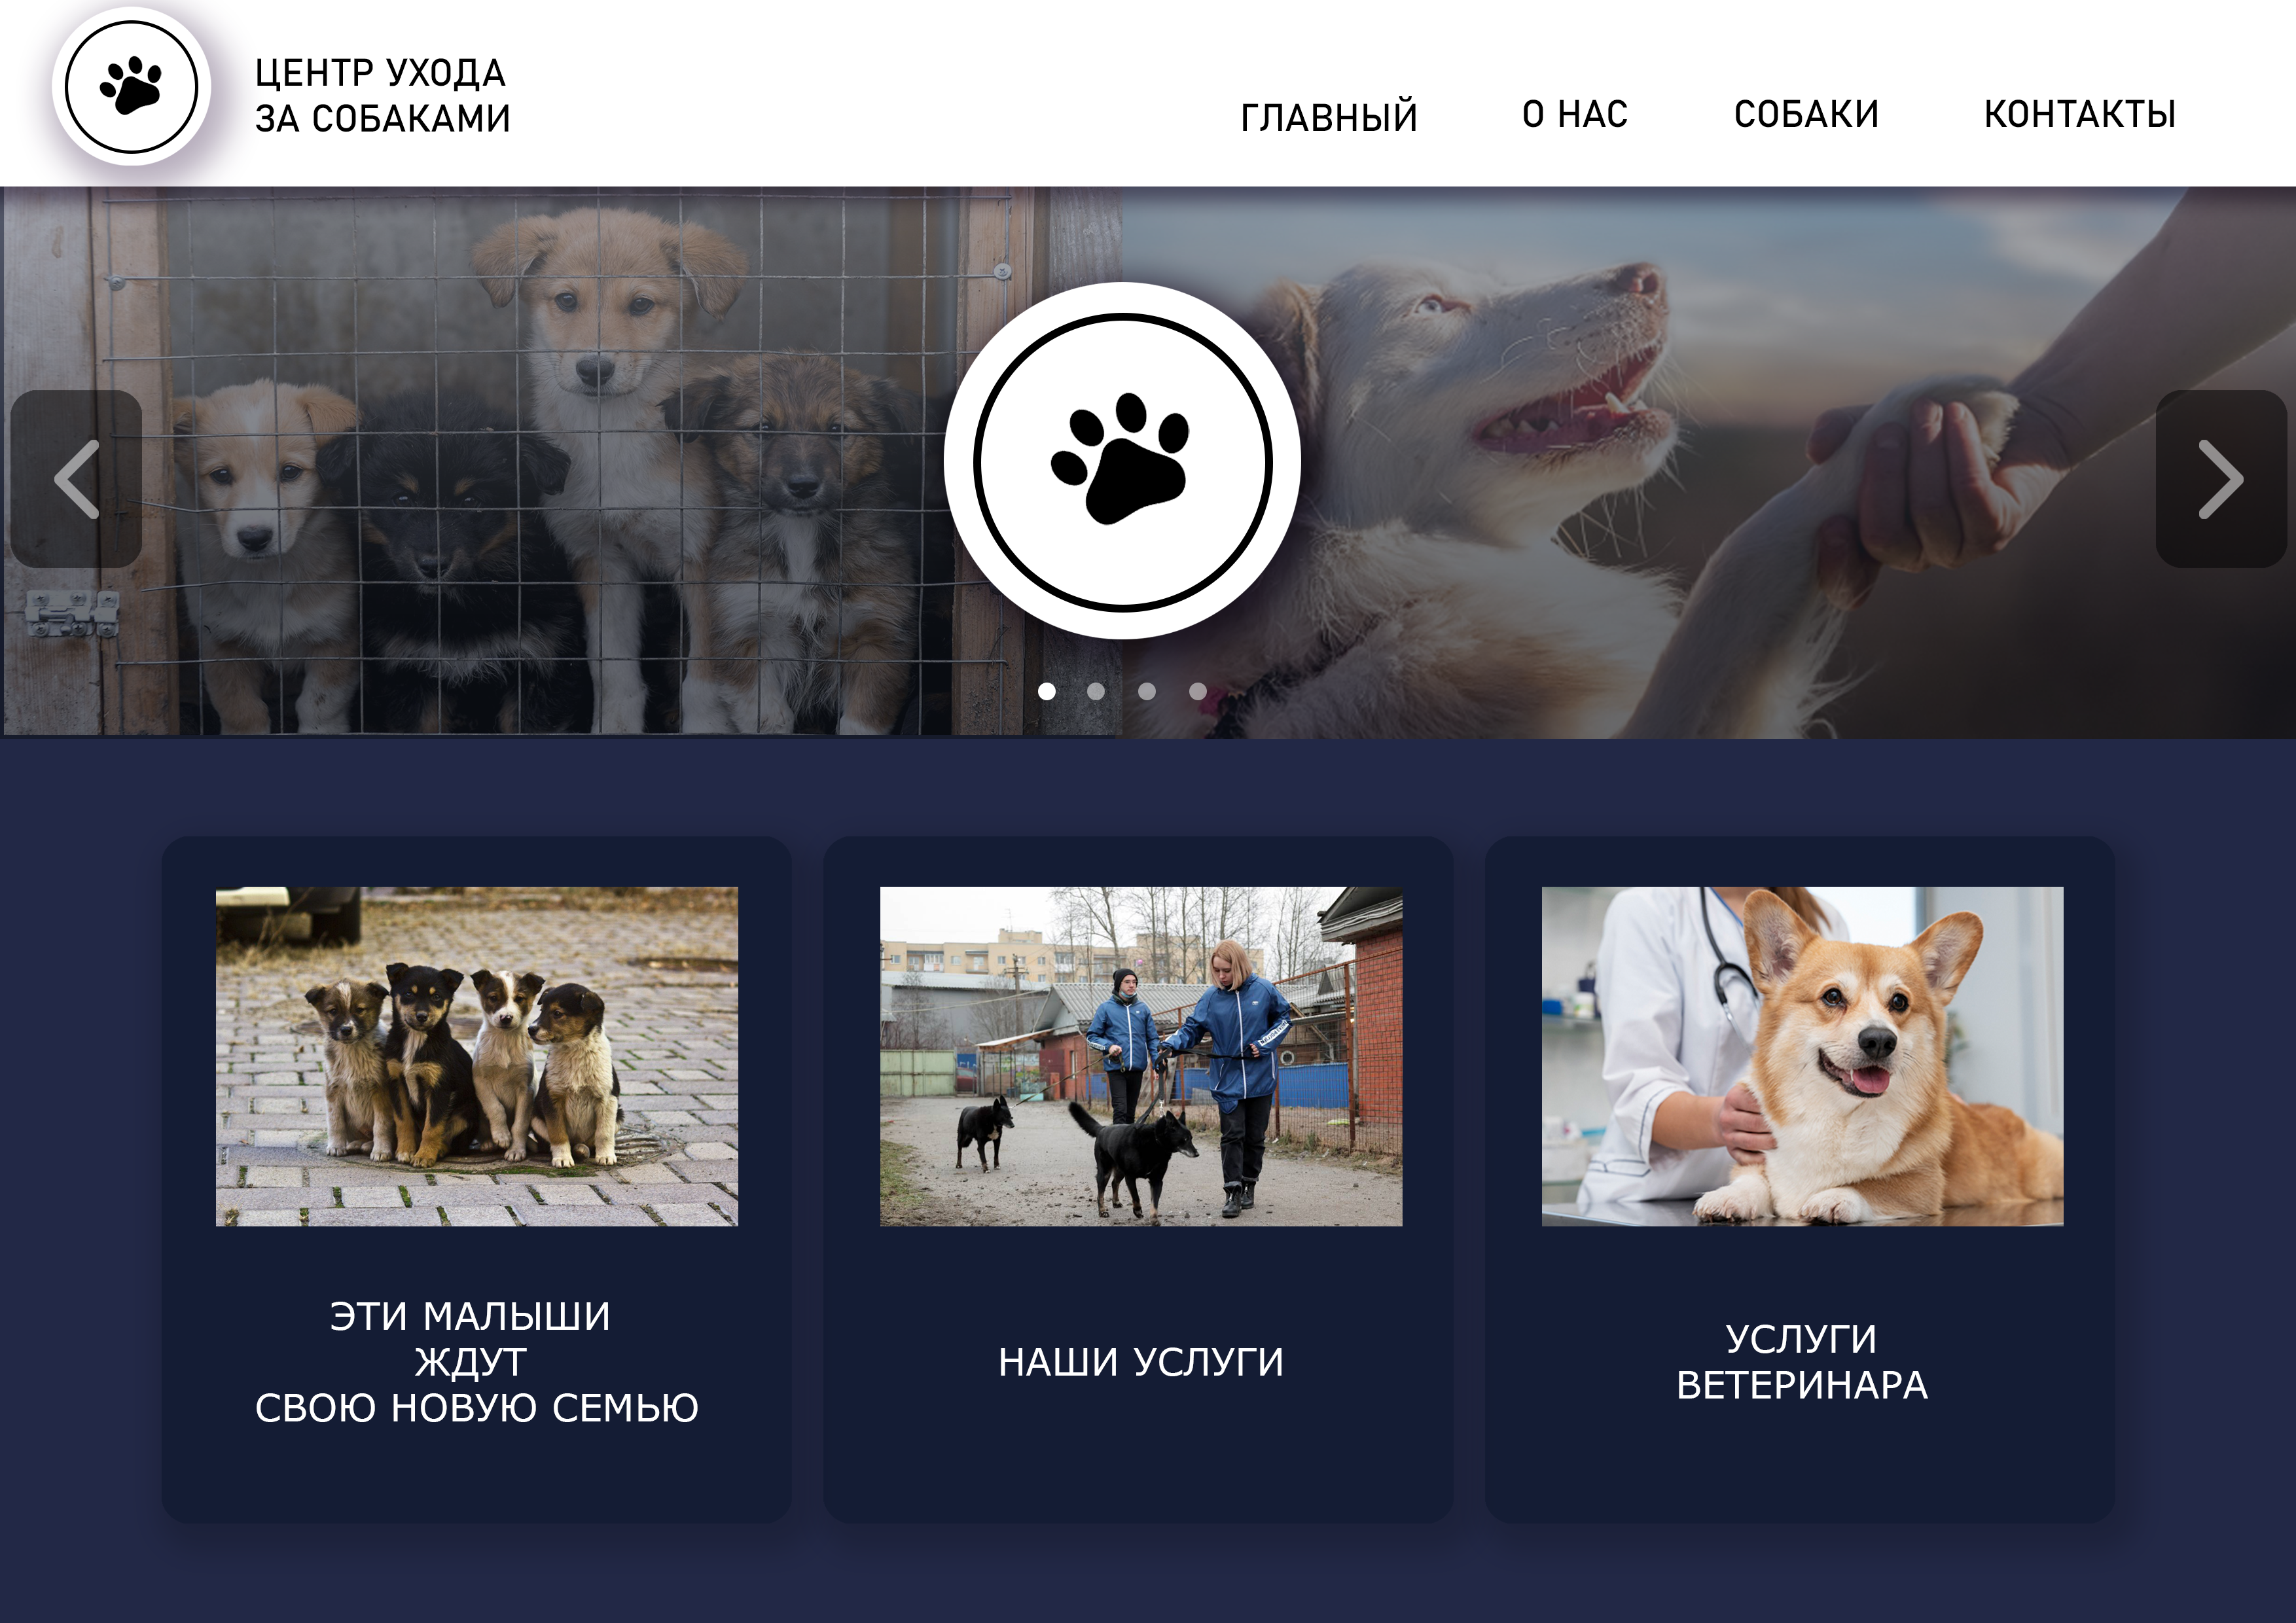Select the second carousel dot indicator

[1096, 691]
